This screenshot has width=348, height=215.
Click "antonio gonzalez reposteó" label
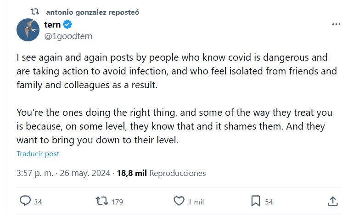coord(92,12)
